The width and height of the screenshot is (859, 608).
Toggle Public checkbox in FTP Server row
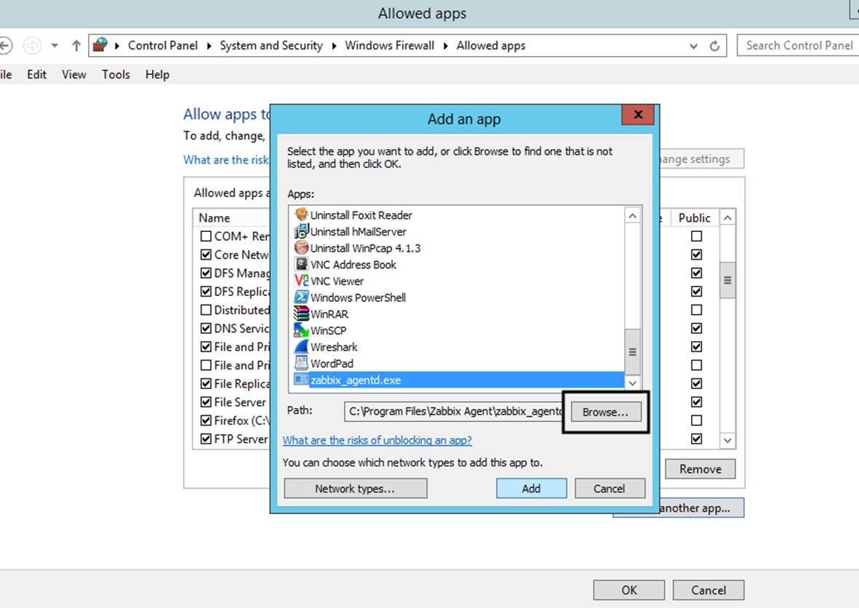pos(696,439)
